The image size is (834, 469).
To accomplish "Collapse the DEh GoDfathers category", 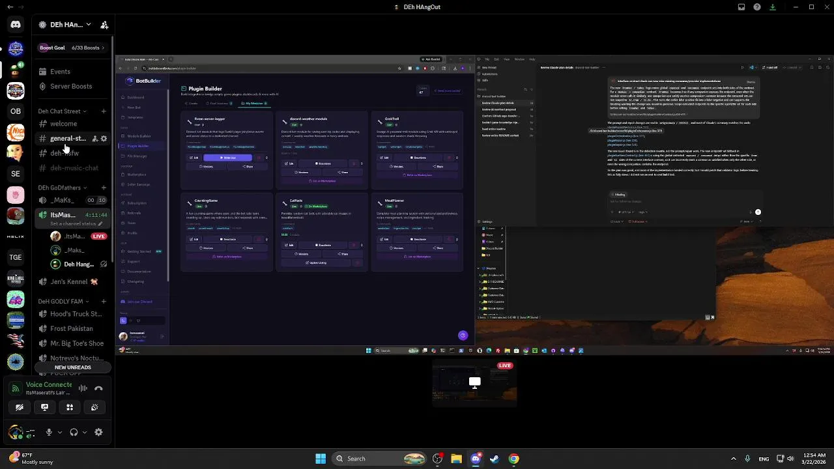I will [x=63, y=188].
